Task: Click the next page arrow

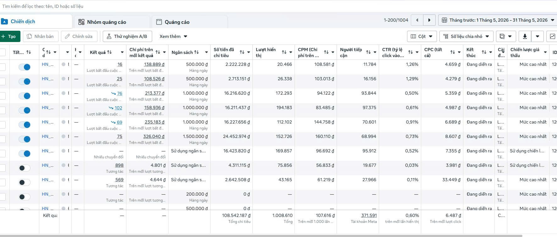Action: tap(429, 20)
